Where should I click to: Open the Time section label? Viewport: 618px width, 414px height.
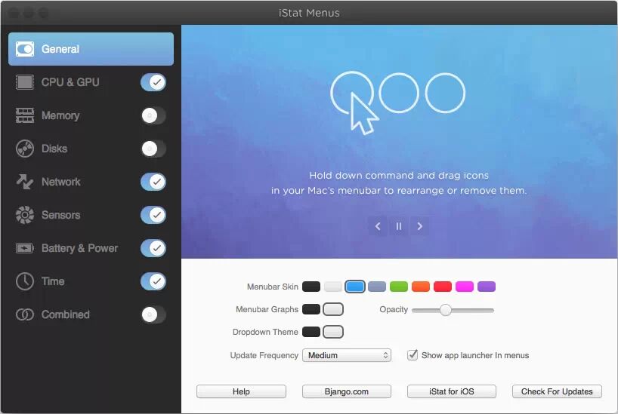(x=53, y=281)
